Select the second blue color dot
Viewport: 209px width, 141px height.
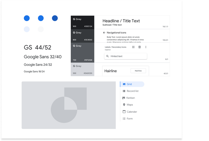41,18
